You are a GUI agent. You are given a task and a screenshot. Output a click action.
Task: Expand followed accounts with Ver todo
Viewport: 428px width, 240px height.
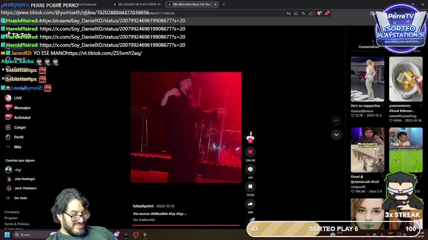coord(20,198)
